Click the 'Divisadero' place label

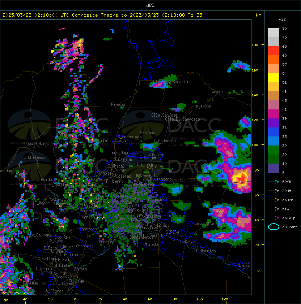(x=161, y=179)
